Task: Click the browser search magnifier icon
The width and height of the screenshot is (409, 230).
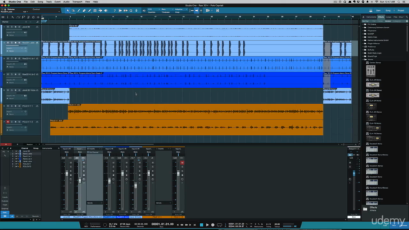Action: click(406, 17)
